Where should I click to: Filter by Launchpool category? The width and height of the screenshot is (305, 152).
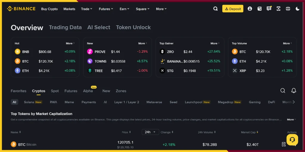198,102
